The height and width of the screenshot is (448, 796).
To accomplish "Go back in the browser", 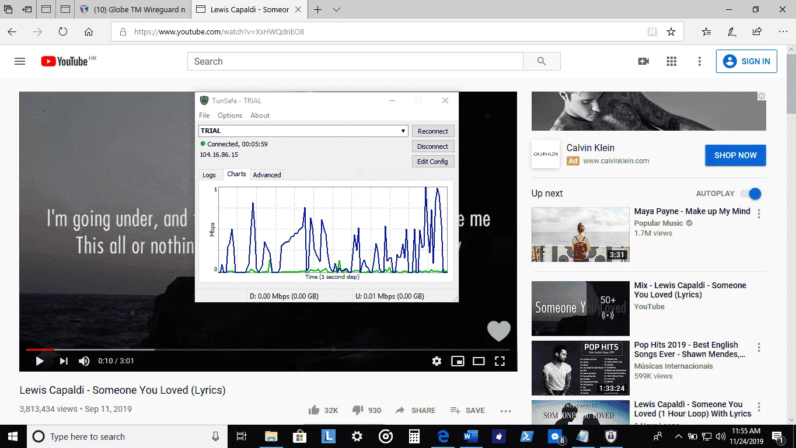I will click(x=12, y=32).
